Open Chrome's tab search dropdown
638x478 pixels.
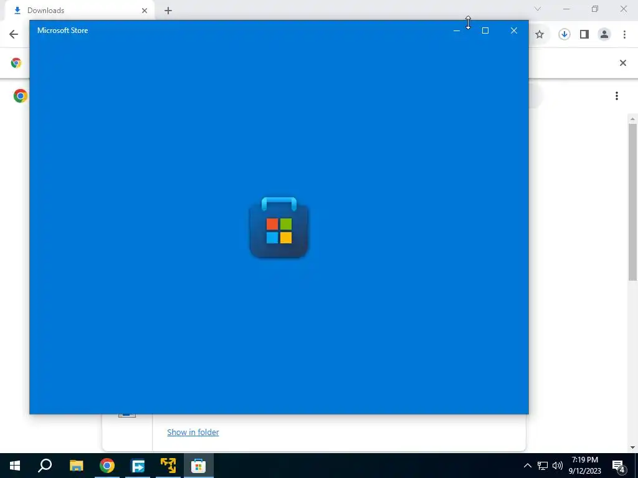pos(538,9)
